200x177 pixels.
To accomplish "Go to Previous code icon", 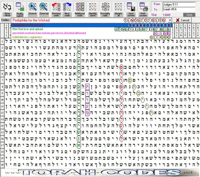I will (56, 7).
